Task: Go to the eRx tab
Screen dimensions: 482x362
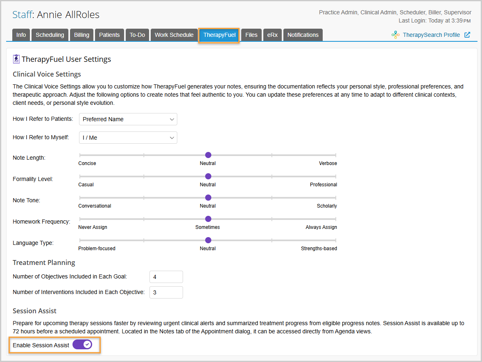Action: 272,35
